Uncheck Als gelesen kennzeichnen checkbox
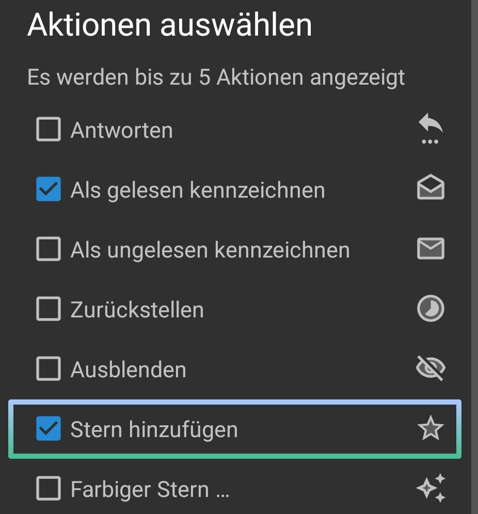This screenshot has width=478, height=514. tap(48, 189)
